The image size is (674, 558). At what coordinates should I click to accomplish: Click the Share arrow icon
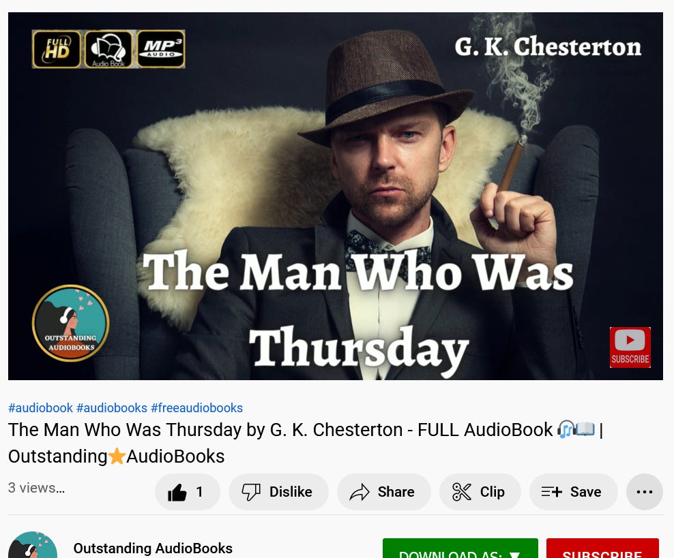pyautogui.click(x=360, y=493)
